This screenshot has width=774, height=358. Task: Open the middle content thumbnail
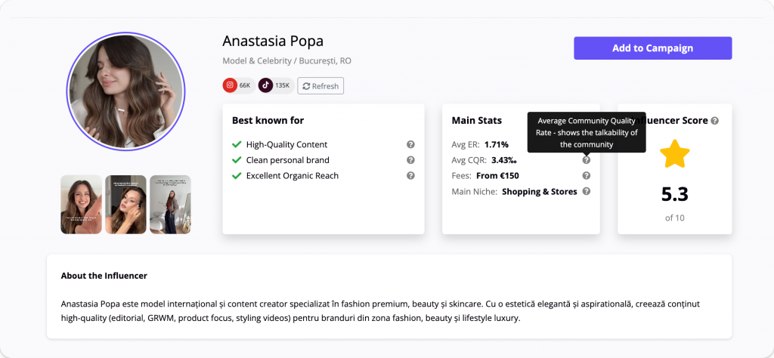125,205
